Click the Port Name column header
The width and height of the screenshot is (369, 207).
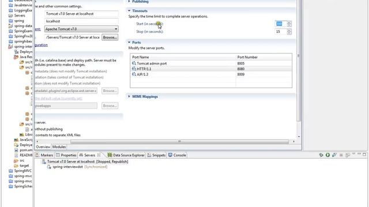tap(183, 57)
